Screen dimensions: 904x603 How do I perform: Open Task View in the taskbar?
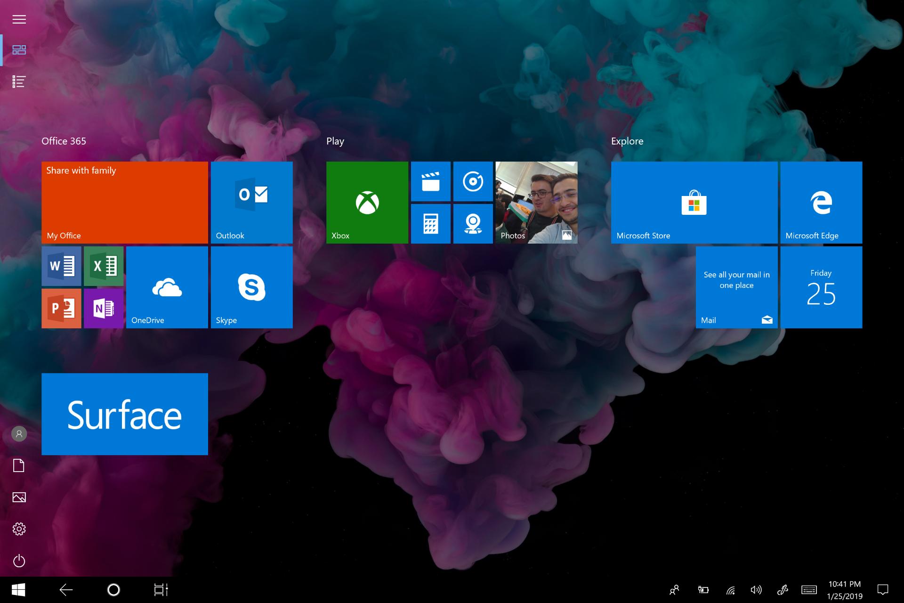(161, 590)
